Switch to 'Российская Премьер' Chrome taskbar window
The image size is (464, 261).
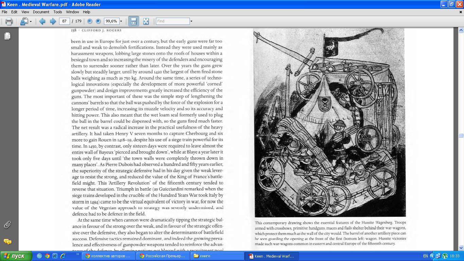163,256
